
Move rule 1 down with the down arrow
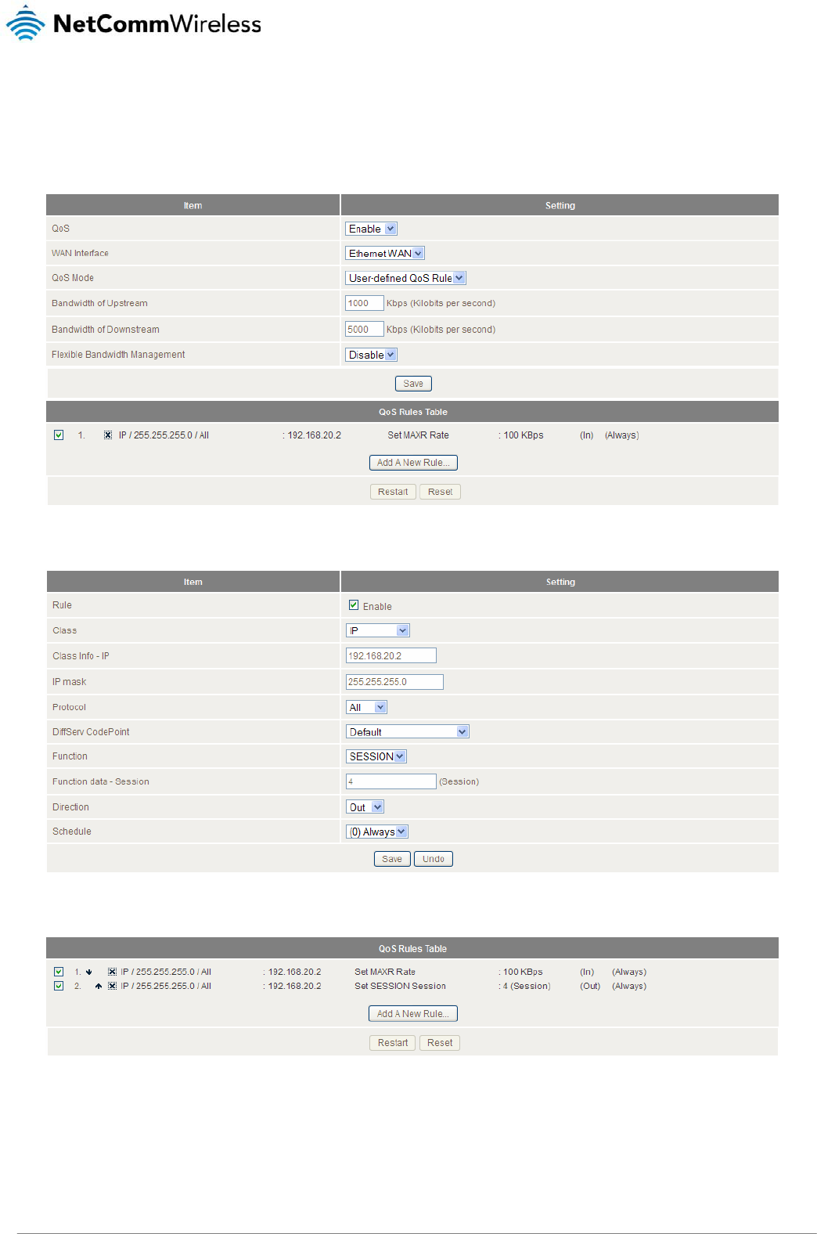[x=89, y=972]
